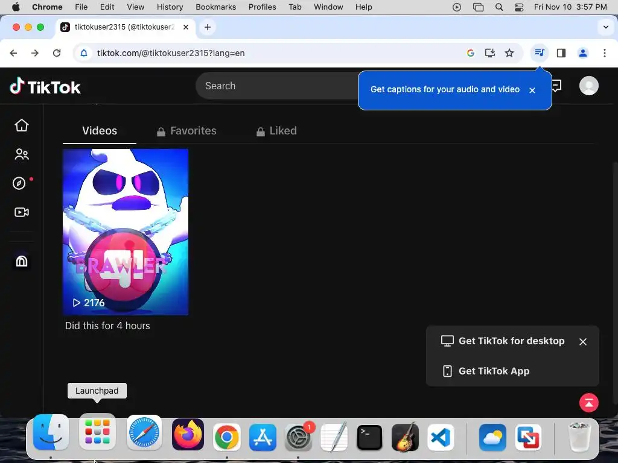The width and height of the screenshot is (618, 463).
Task: Click the TikTok logo
Action: [x=45, y=86]
